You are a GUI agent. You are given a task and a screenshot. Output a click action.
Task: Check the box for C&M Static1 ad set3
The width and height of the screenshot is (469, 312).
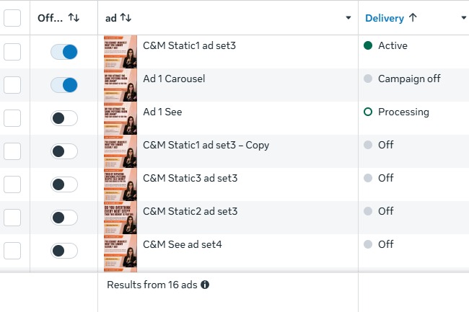pos(12,52)
